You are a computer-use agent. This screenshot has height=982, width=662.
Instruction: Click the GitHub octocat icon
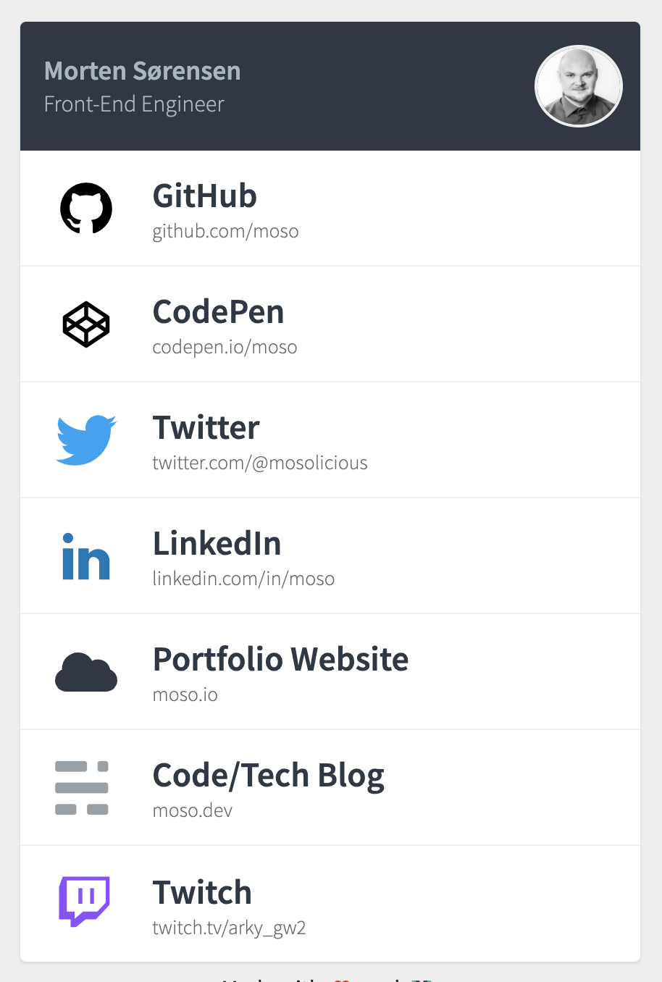(86, 208)
